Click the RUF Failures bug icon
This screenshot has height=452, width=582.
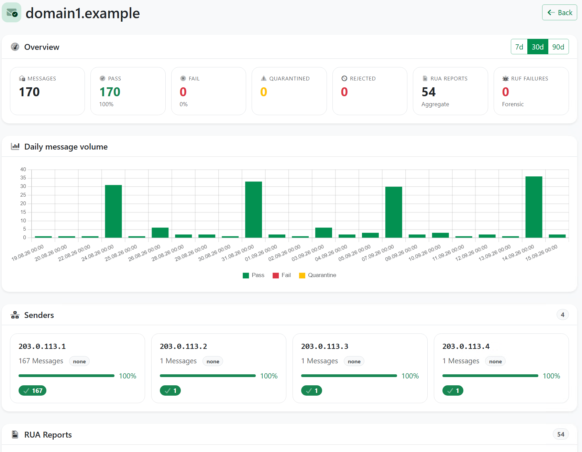click(505, 78)
